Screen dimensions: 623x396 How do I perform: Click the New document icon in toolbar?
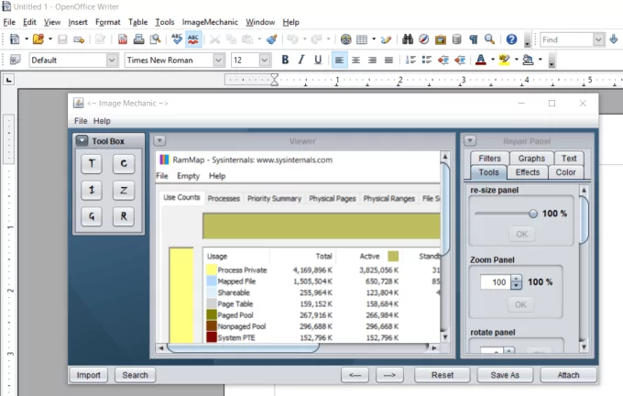(x=15, y=39)
